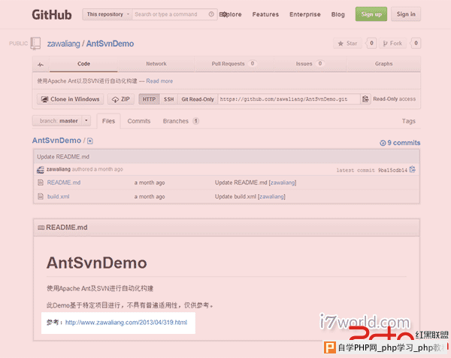Open the Issues tab
Image resolution: width=451 pixels, height=358 pixels.
[310, 64]
